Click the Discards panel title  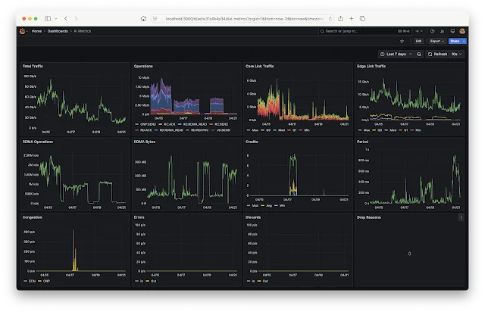pyautogui.click(x=253, y=217)
